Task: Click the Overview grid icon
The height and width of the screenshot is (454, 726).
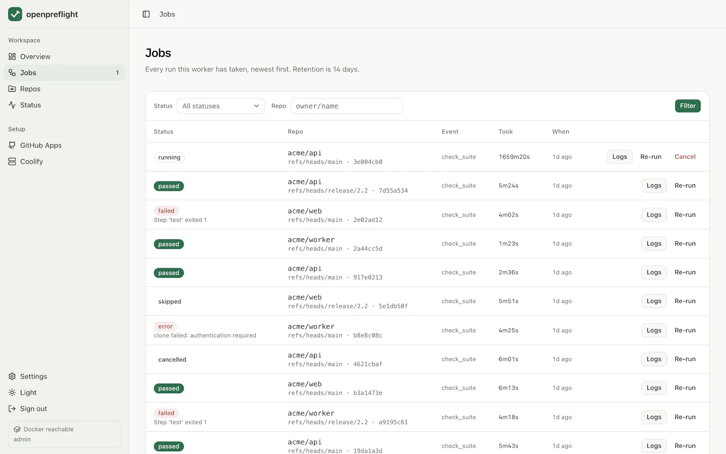Action: tap(12, 57)
